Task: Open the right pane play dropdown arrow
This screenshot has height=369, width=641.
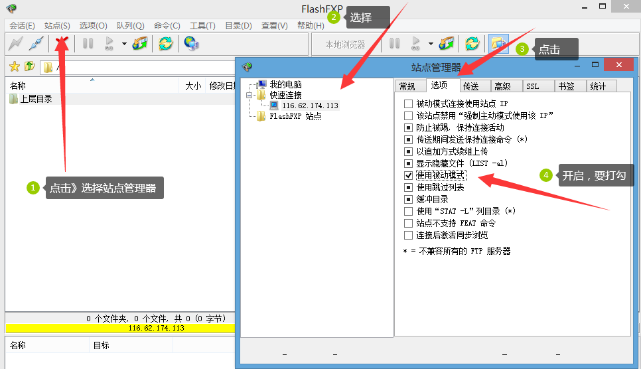Action: [x=431, y=43]
